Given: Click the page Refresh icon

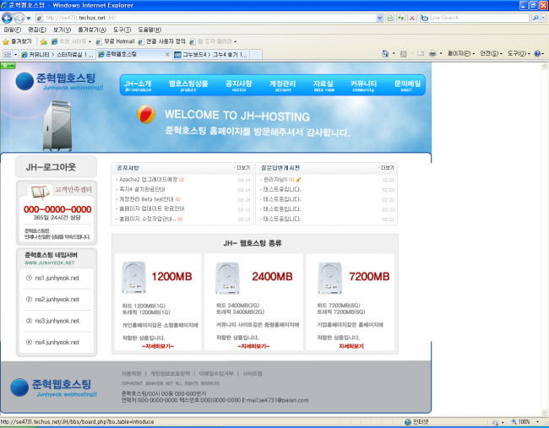Looking at the screenshot, I should (401, 17).
